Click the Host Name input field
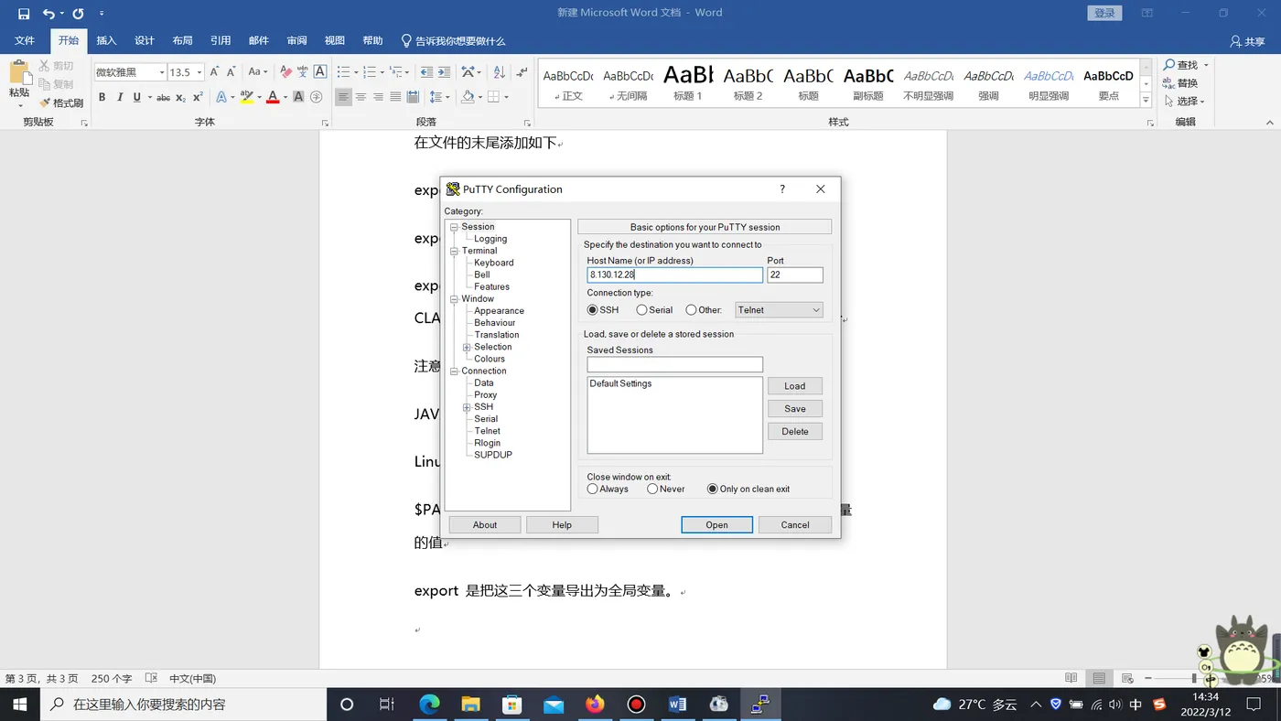The image size is (1281, 721). coord(674,274)
